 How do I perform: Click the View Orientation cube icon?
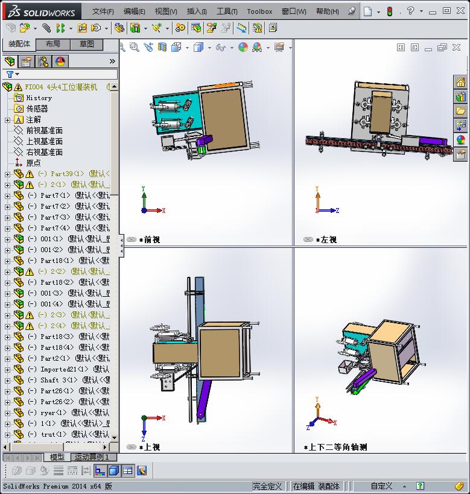coord(176,47)
